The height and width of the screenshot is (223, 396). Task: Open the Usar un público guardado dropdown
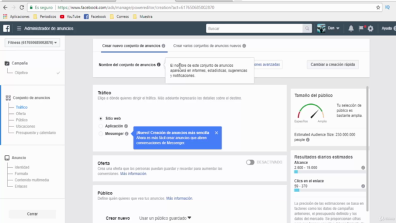(x=165, y=218)
